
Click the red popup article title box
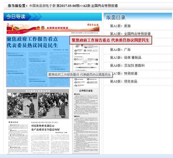click(110, 40)
